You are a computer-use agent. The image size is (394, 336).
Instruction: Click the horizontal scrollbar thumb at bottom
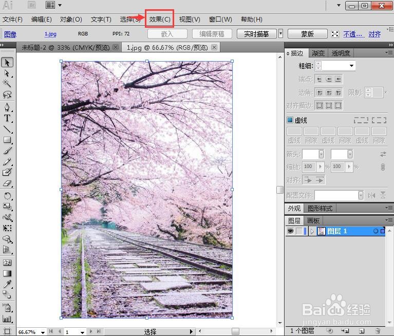(x=235, y=331)
